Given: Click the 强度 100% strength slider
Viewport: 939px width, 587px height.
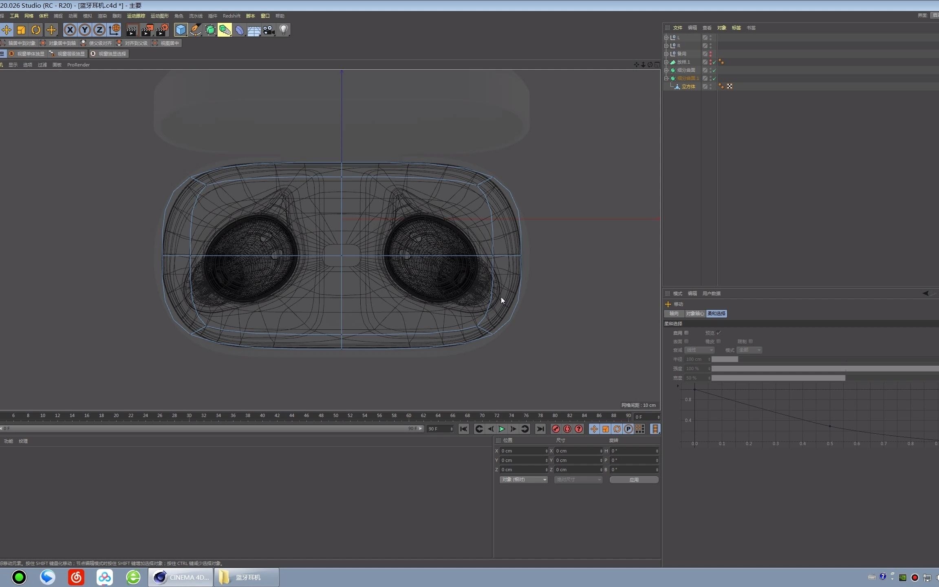Looking at the screenshot, I should [x=795, y=369].
